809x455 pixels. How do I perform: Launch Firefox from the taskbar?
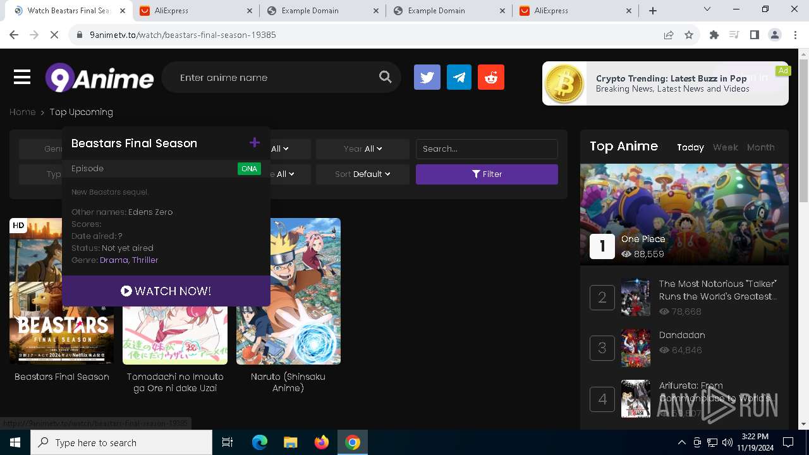click(x=322, y=442)
